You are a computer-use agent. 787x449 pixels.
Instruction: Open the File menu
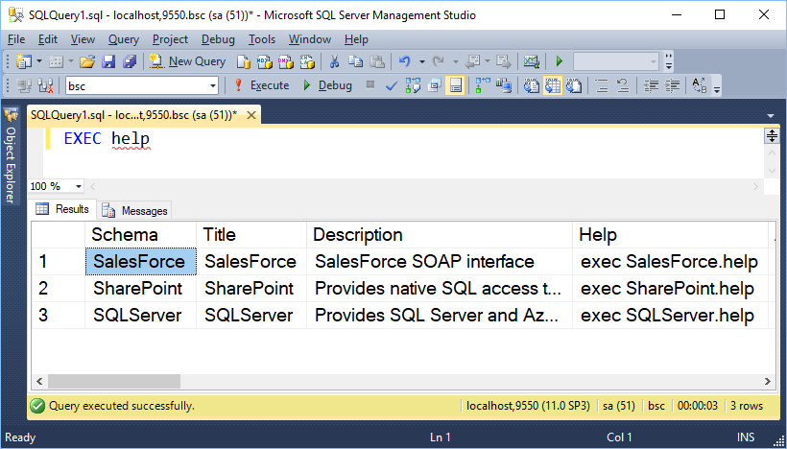coord(16,39)
